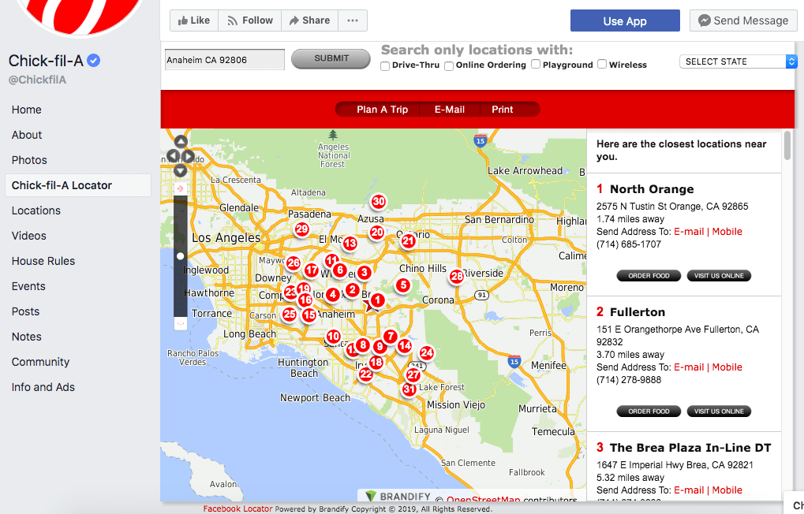The height and width of the screenshot is (514, 804).
Task: Pan the map right with the arrow
Action: click(x=188, y=156)
